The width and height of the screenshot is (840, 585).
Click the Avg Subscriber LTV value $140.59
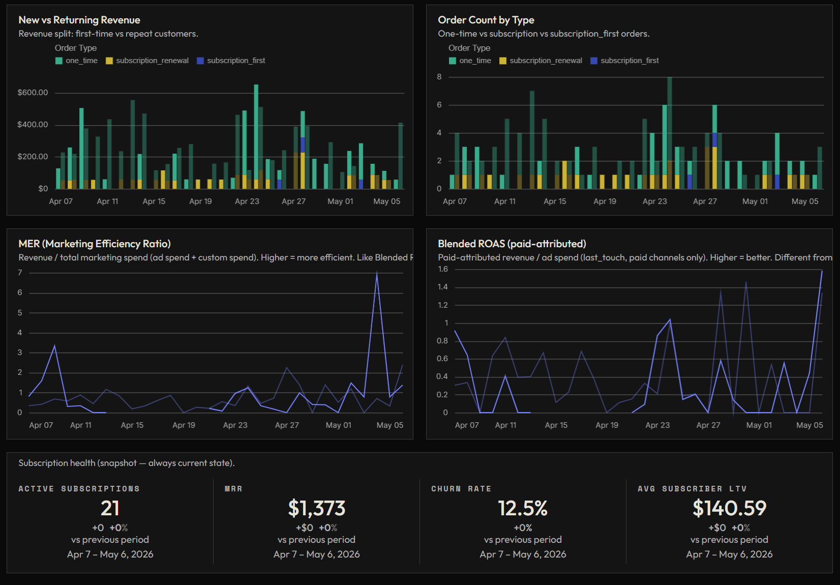[729, 508]
